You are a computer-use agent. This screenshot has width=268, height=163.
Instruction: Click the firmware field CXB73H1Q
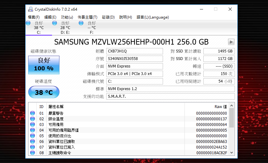tap(135, 51)
